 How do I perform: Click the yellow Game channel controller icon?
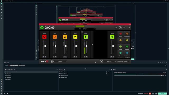coord(75,37)
